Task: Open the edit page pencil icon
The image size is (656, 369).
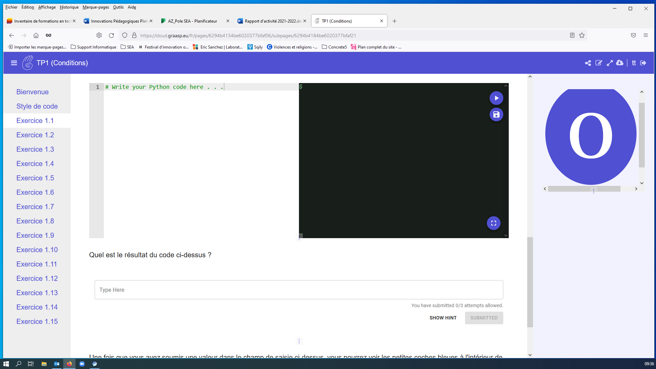Action: (599, 63)
